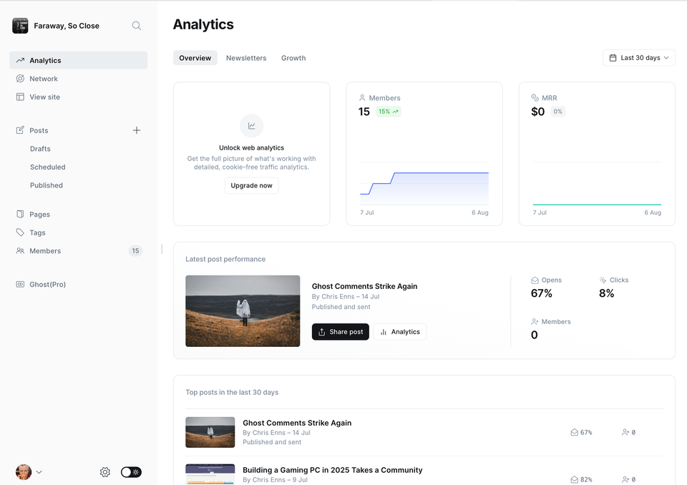
Task: Click the Faraway, So Close site icon
Action: (19, 25)
